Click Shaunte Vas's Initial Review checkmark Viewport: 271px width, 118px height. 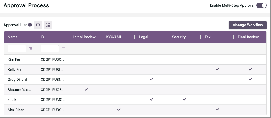tap(86, 89)
